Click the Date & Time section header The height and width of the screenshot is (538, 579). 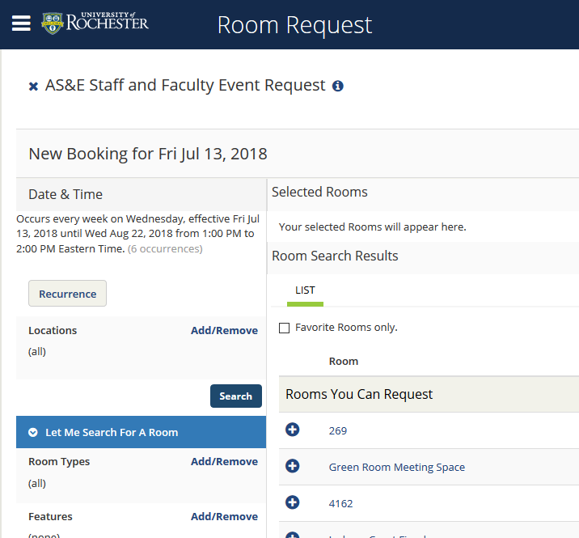coord(141,194)
